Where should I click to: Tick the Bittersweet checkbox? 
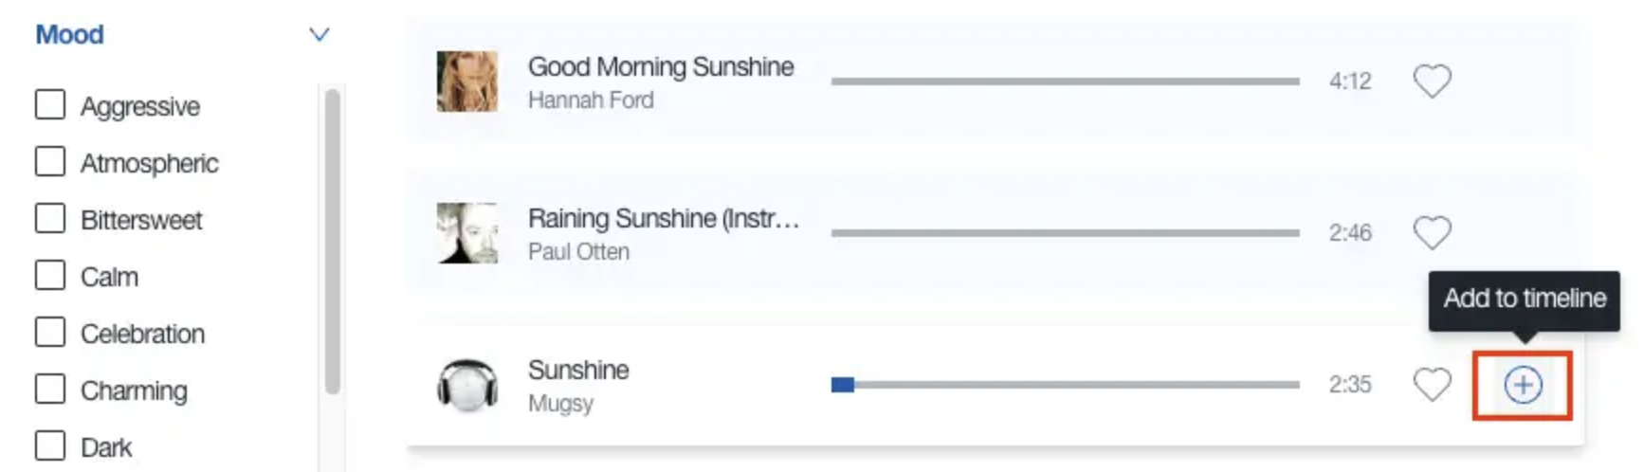[x=50, y=218]
